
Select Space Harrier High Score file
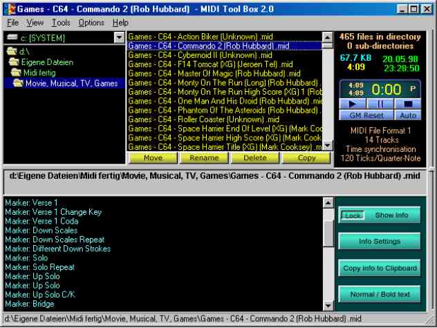pyautogui.click(x=225, y=138)
